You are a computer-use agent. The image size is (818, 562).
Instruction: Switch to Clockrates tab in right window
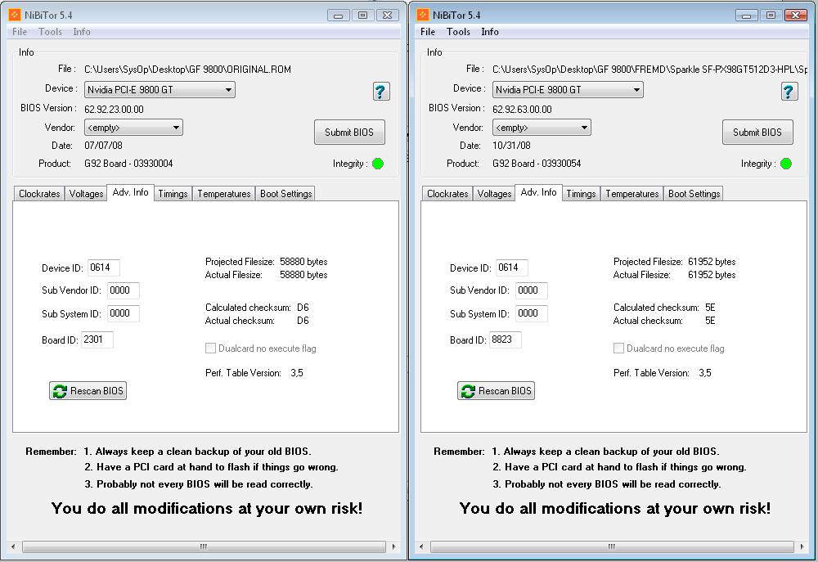447,194
